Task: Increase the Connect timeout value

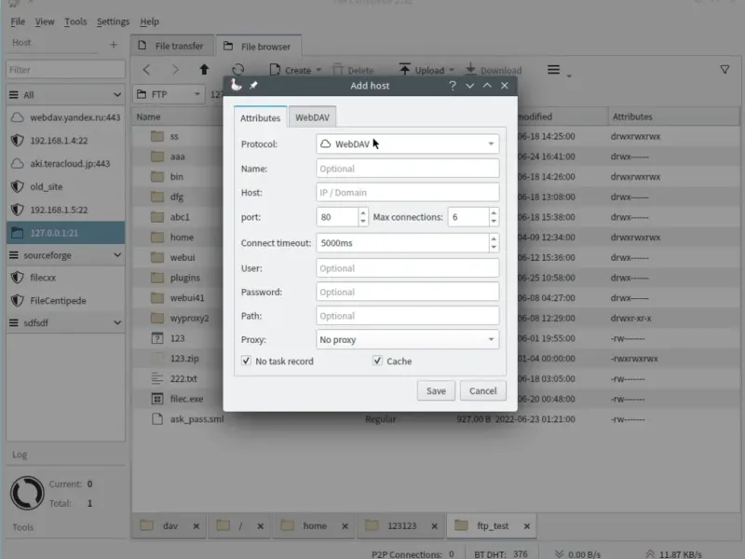Action: (494, 239)
